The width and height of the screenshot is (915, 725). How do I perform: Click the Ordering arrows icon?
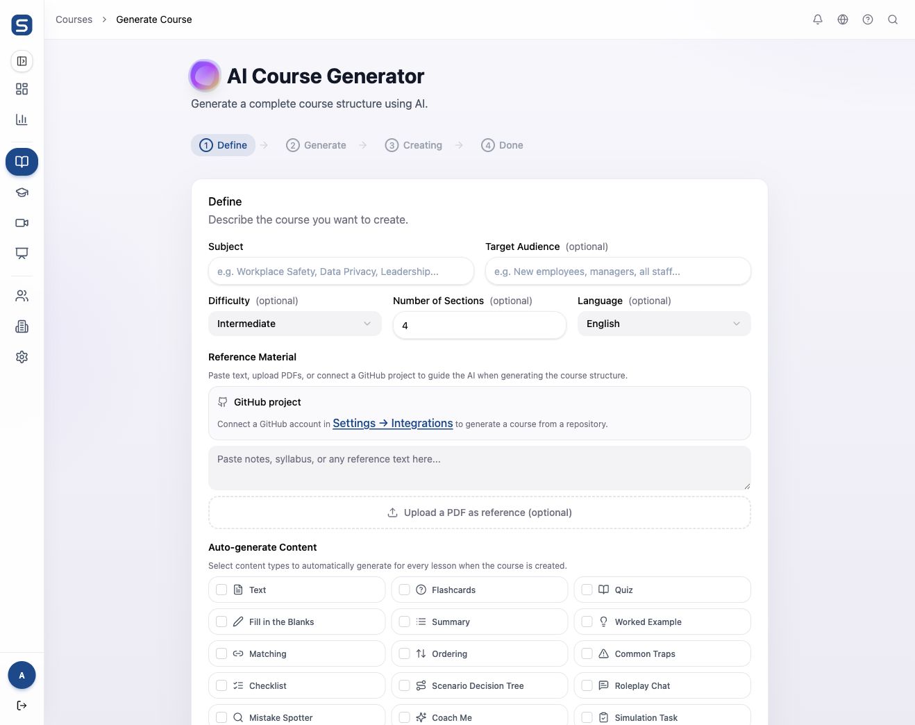pyautogui.click(x=421, y=653)
